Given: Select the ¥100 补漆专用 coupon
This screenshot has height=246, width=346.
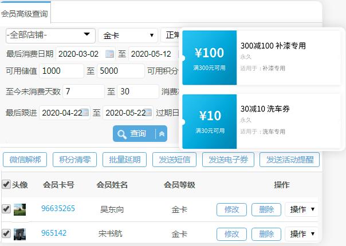Looking at the screenshot, I should pyautogui.click(x=261, y=57).
